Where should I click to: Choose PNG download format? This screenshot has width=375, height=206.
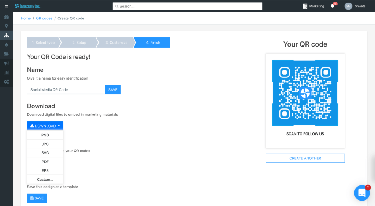pos(45,135)
